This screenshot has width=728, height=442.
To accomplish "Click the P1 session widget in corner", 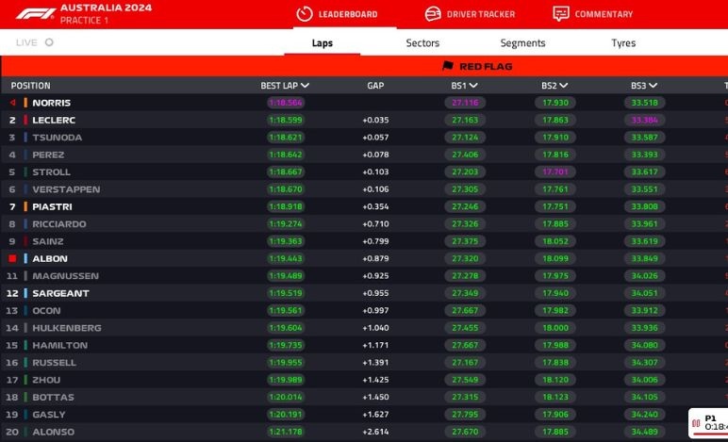I will pos(709,423).
